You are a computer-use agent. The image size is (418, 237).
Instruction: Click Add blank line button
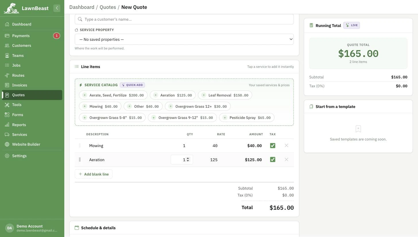point(94,174)
